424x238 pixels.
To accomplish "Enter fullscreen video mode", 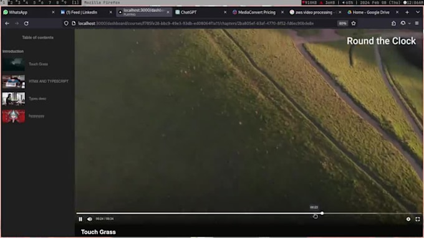I will point(418,219).
